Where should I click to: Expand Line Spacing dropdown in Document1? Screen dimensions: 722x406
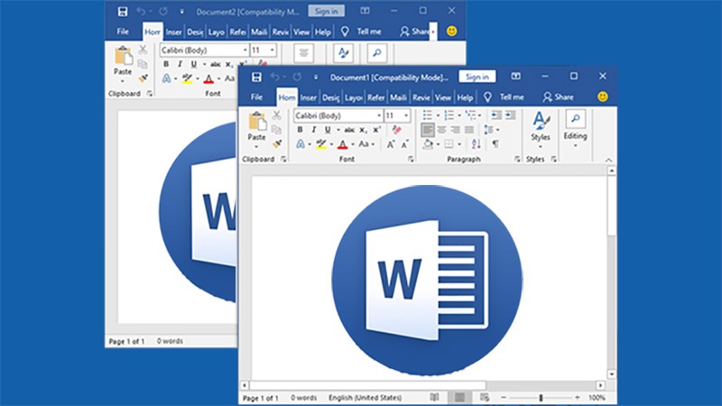point(498,130)
